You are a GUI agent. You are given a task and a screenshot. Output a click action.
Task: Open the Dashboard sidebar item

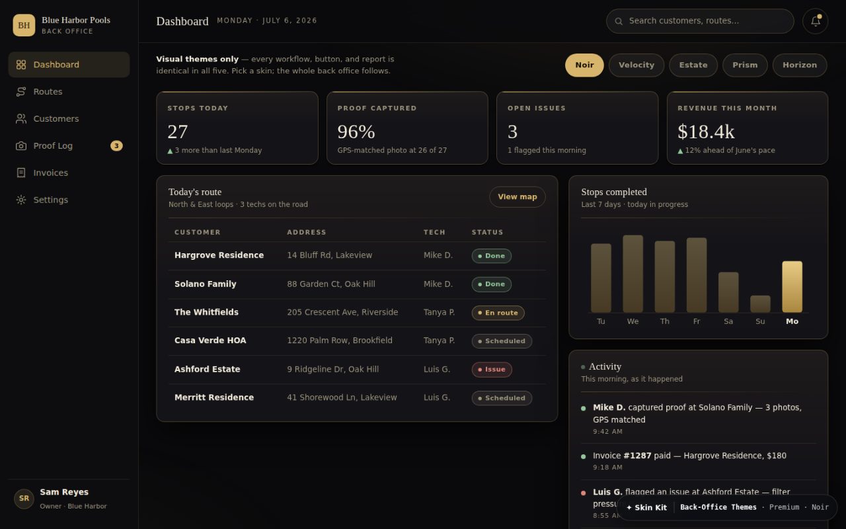[x=69, y=65]
